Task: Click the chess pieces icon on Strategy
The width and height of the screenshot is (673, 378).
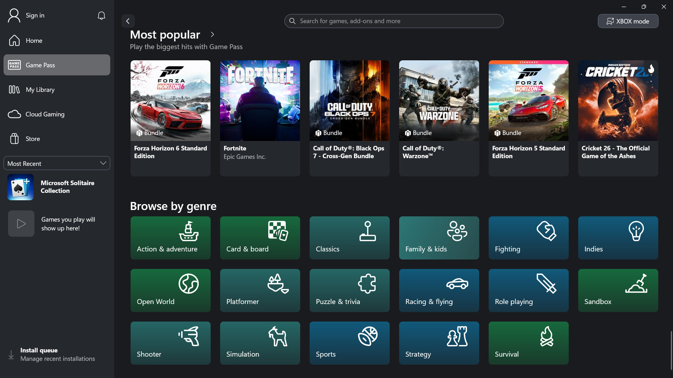Action: (x=457, y=336)
